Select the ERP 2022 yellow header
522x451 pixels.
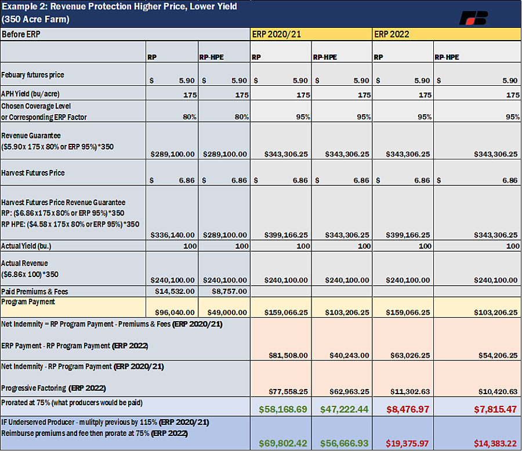coord(447,34)
